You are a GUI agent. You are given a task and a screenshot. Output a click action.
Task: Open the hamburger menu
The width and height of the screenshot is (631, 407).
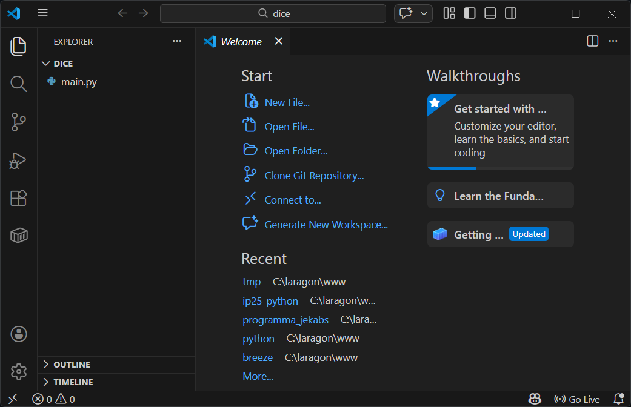[42, 13]
